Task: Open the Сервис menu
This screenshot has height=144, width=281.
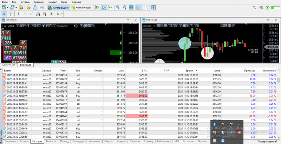Action: pyautogui.click(x=52, y=2)
